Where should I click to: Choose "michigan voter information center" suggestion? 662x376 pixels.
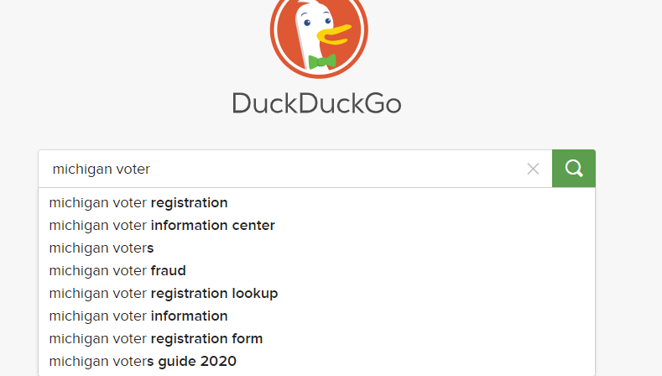(x=316, y=226)
